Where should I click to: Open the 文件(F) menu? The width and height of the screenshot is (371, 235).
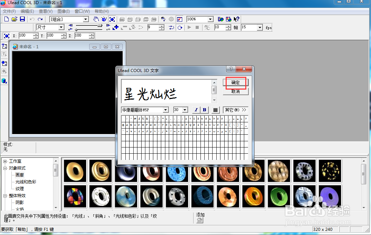(9, 11)
